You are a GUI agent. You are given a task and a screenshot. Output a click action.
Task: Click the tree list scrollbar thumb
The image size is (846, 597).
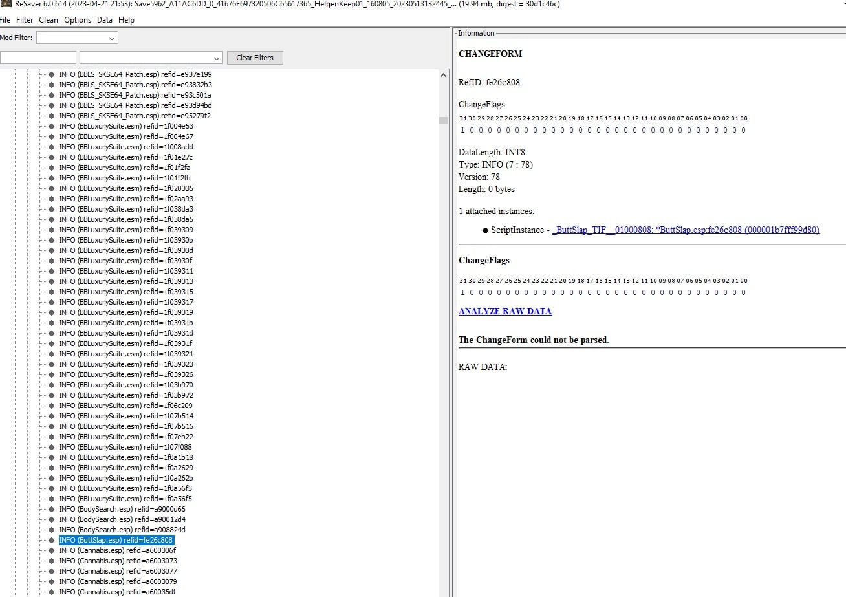pos(443,120)
